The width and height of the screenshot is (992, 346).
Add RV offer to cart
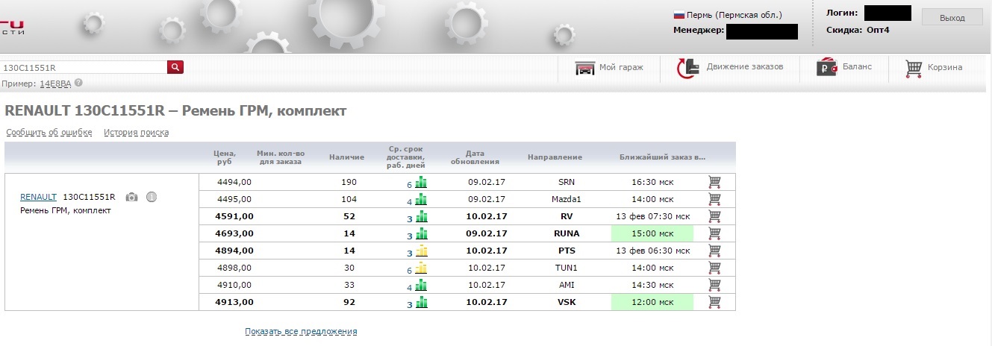point(714,216)
